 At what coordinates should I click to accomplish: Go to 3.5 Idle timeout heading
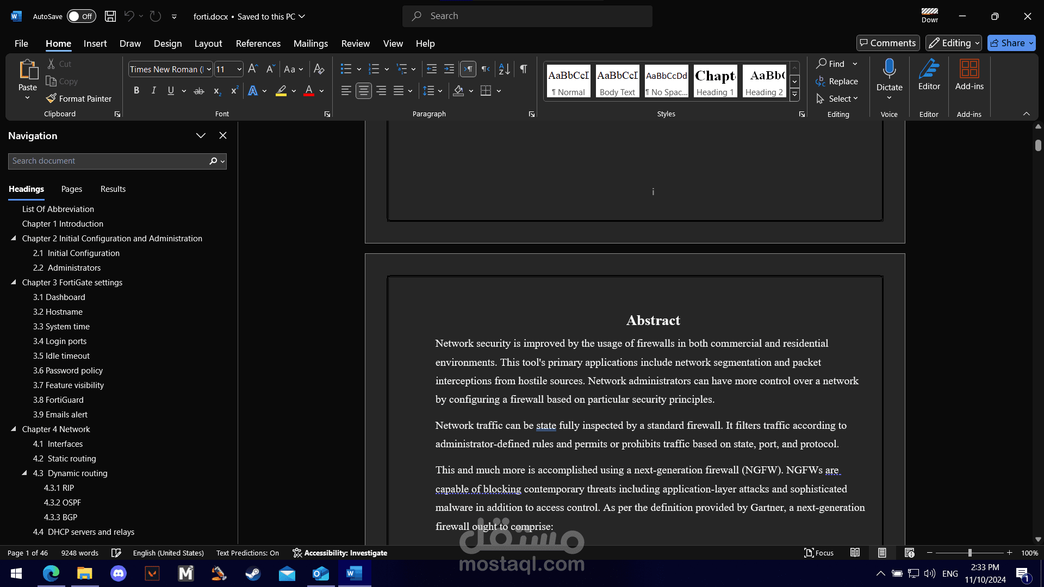click(x=61, y=355)
